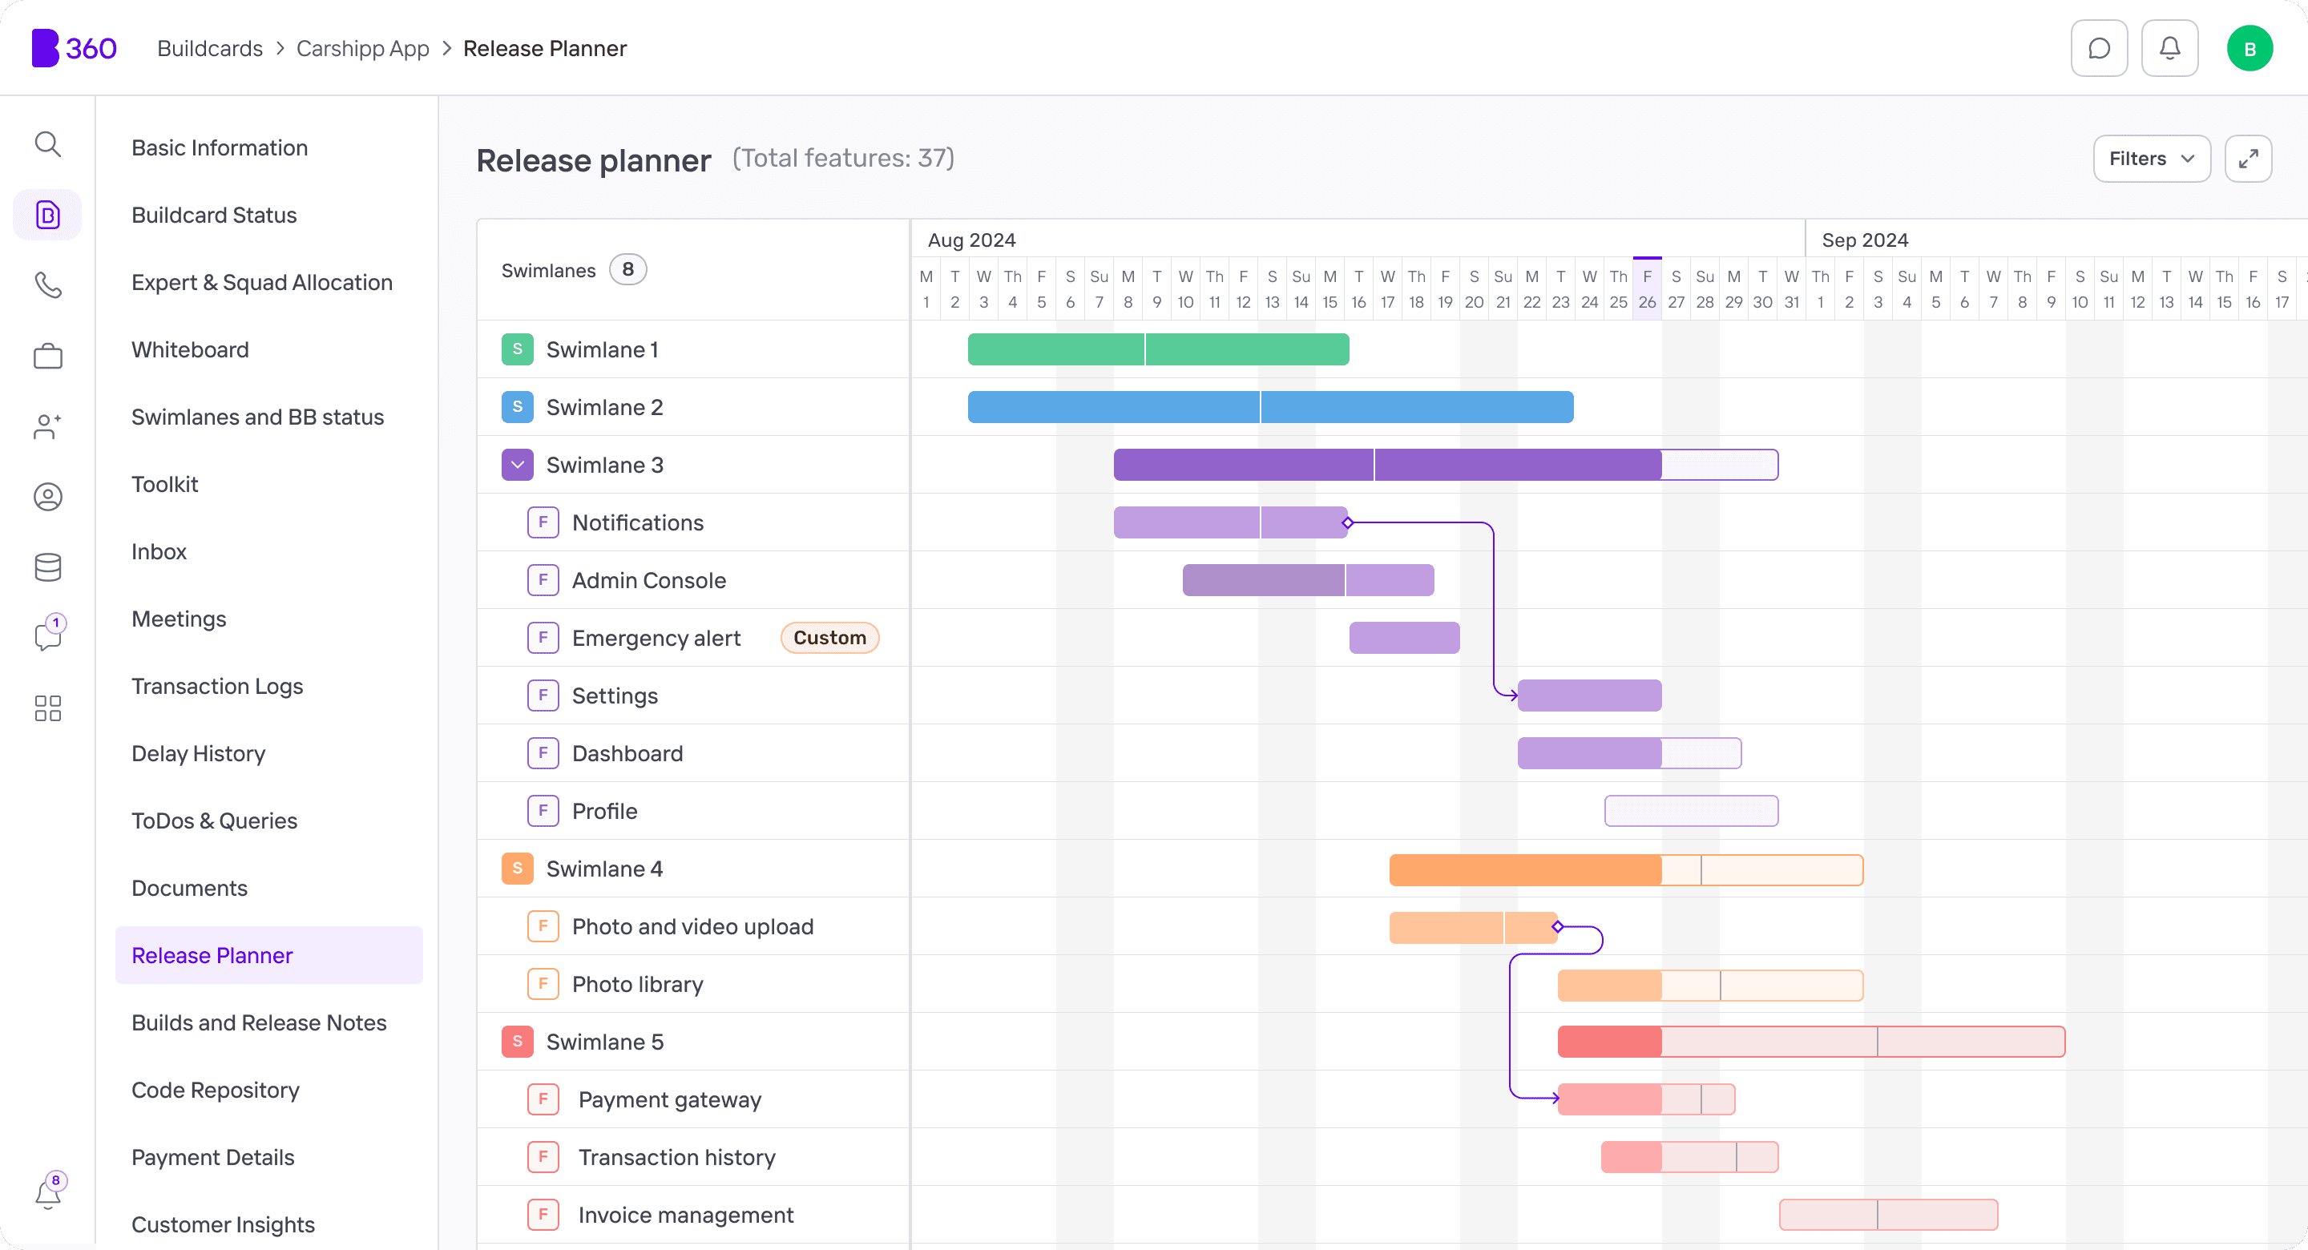Open notifications bell in top header
The width and height of the screenshot is (2308, 1250).
[x=2169, y=48]
